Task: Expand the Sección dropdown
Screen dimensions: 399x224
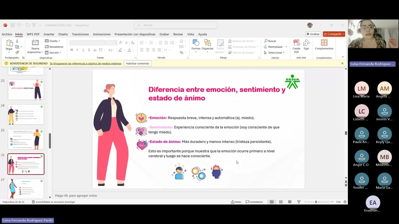Action: pyautogui.click(x=53, y=53)
